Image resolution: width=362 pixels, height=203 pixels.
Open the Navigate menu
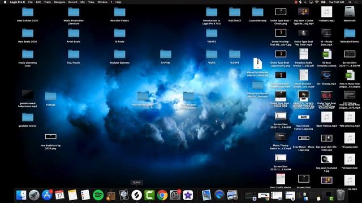point(59,2)
